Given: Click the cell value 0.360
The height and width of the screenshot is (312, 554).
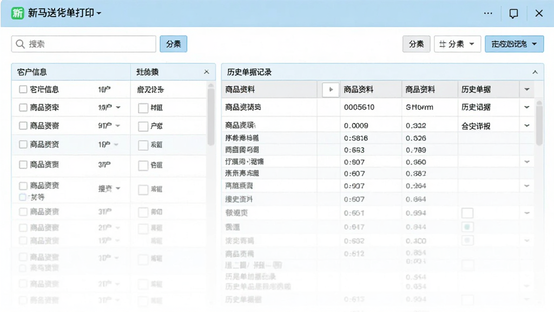Looking at the screenshot, I should tap(416, 162).
